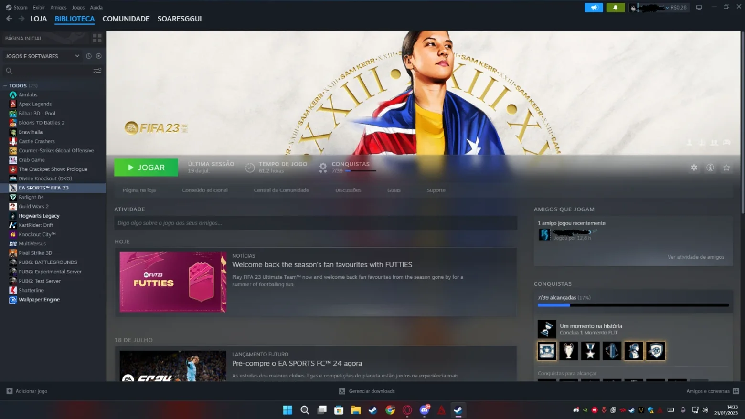Image resolution: width=745 pixels, height=419 pixels.
Task: Add FIFA 23 to favorites star
Action: click(726, 168)
